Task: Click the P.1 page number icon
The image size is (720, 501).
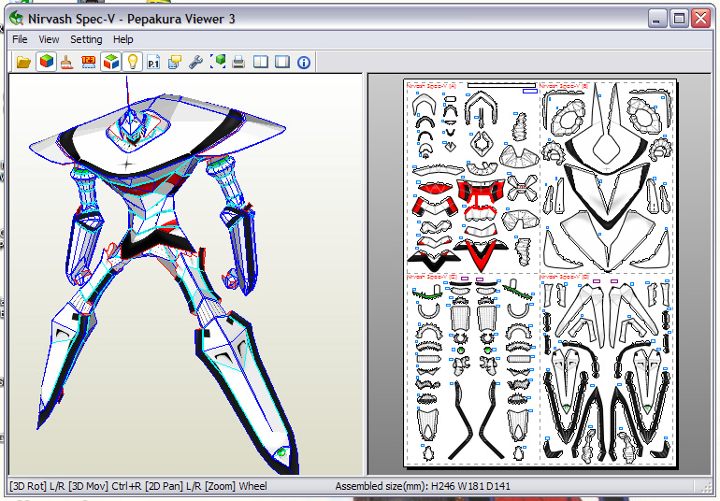Action: point(153,62)
